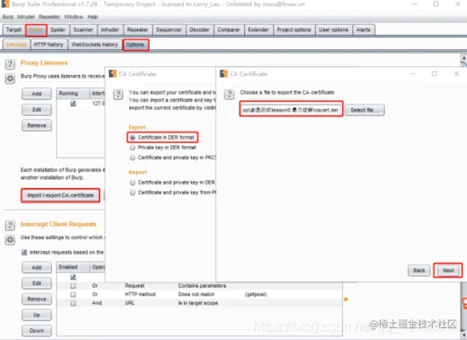Toggle Enabled checkbox of first interception rule
Viewport: 467px width, 340px height.
74,277
